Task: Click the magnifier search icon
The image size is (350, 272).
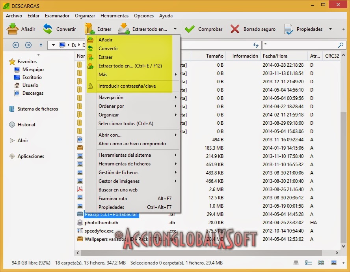Action: tap(341, 45)
